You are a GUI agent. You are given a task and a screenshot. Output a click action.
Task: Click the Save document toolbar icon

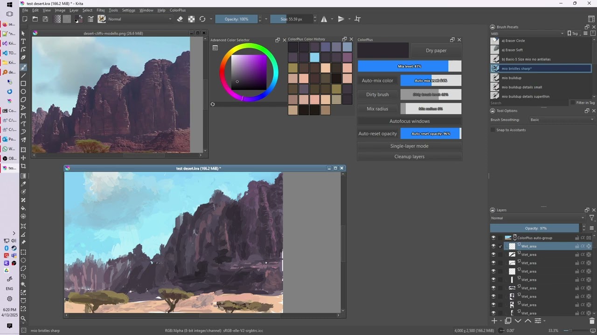45,19
